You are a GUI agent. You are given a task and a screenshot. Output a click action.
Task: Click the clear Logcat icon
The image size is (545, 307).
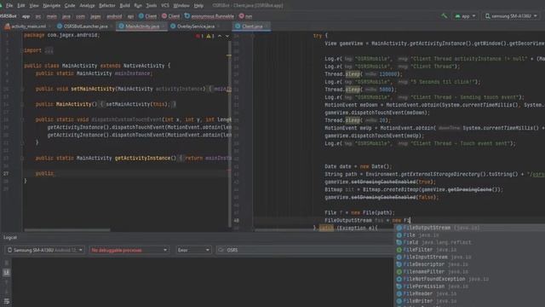click(6, 264)
